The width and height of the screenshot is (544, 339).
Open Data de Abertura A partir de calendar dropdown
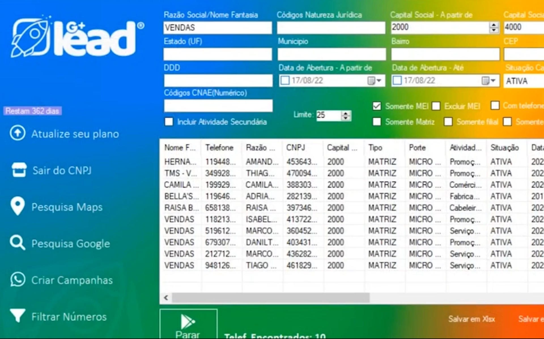375,81
